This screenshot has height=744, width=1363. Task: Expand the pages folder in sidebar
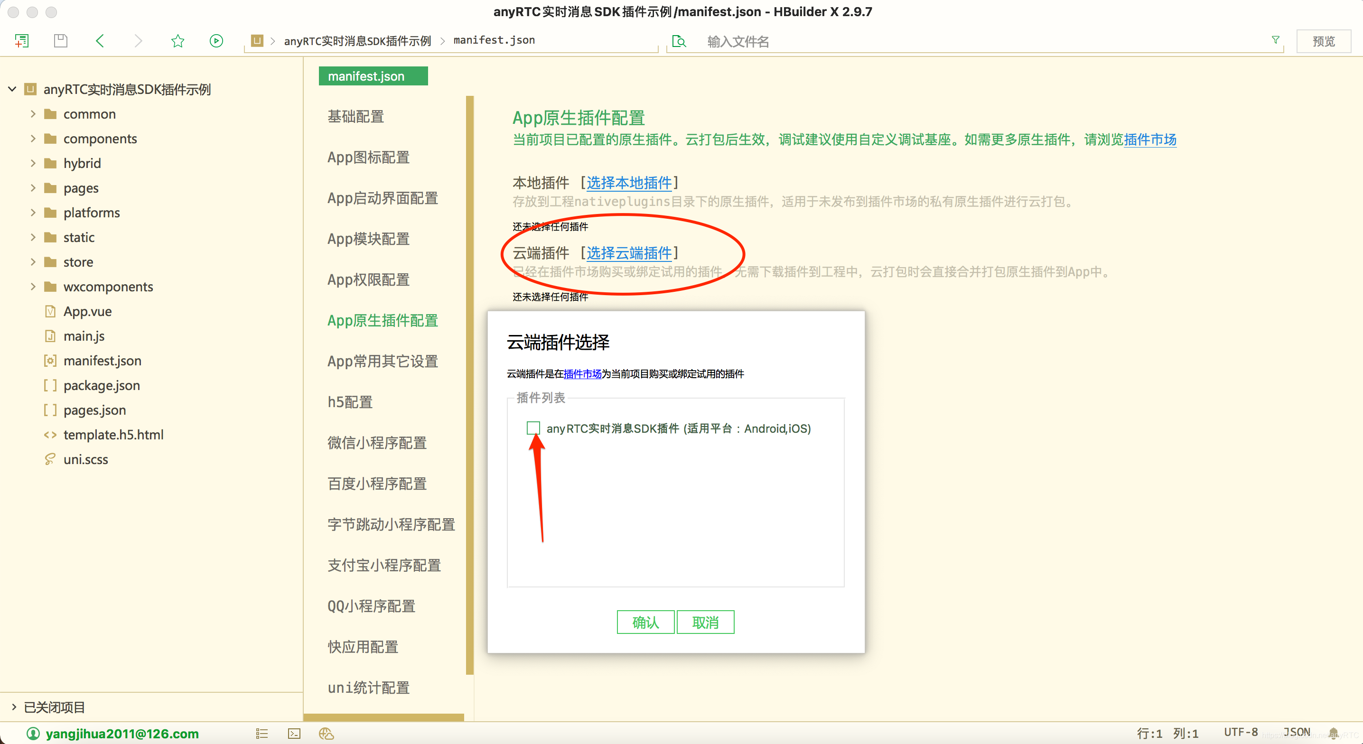pos(34,188)
